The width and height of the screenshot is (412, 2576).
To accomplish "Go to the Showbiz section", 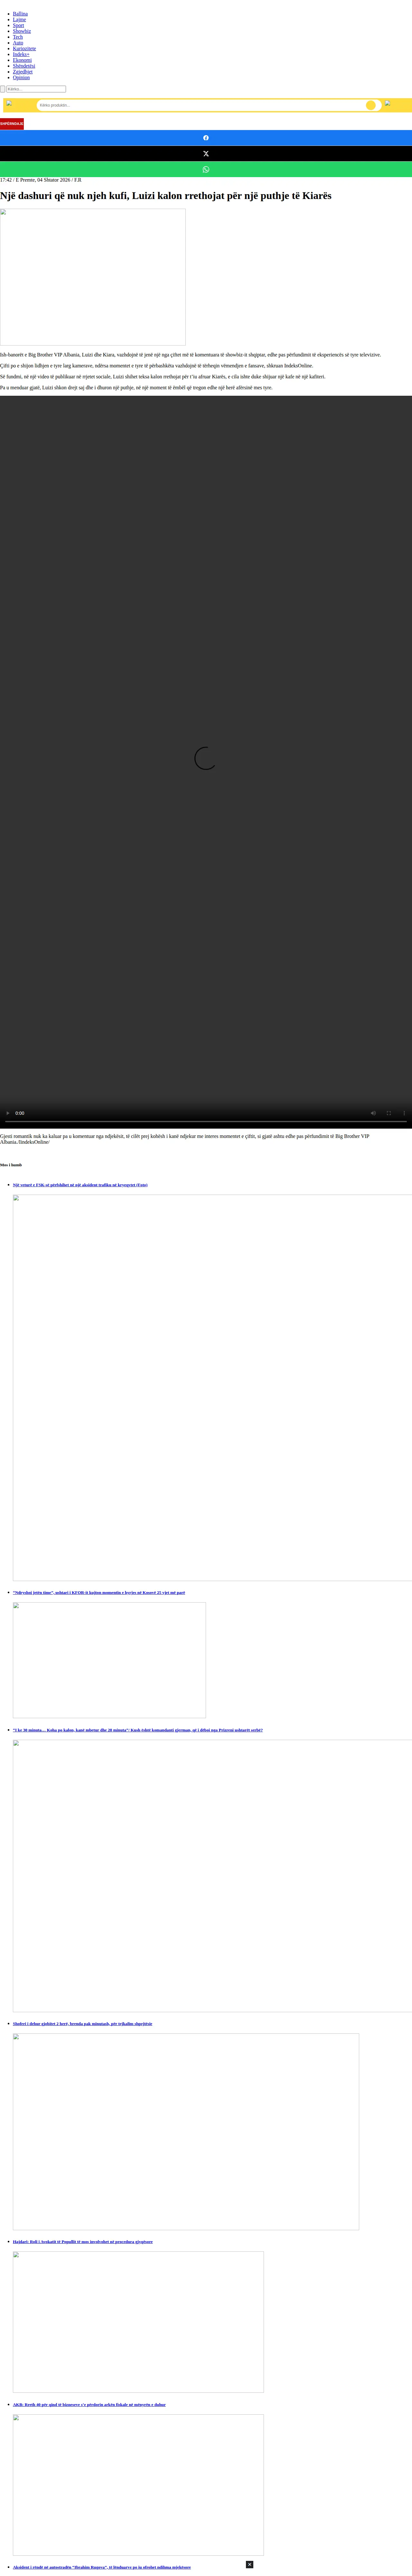I will (x=22, y=31).
